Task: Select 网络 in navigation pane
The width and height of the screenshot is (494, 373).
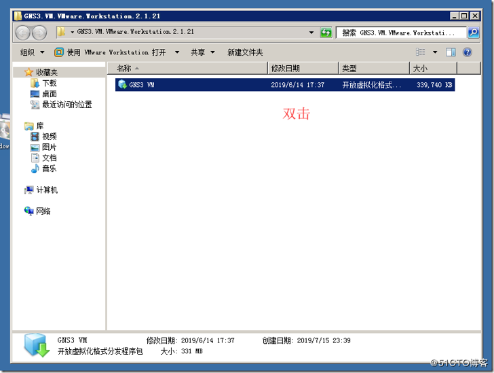Action: click(x=43, y=211)
